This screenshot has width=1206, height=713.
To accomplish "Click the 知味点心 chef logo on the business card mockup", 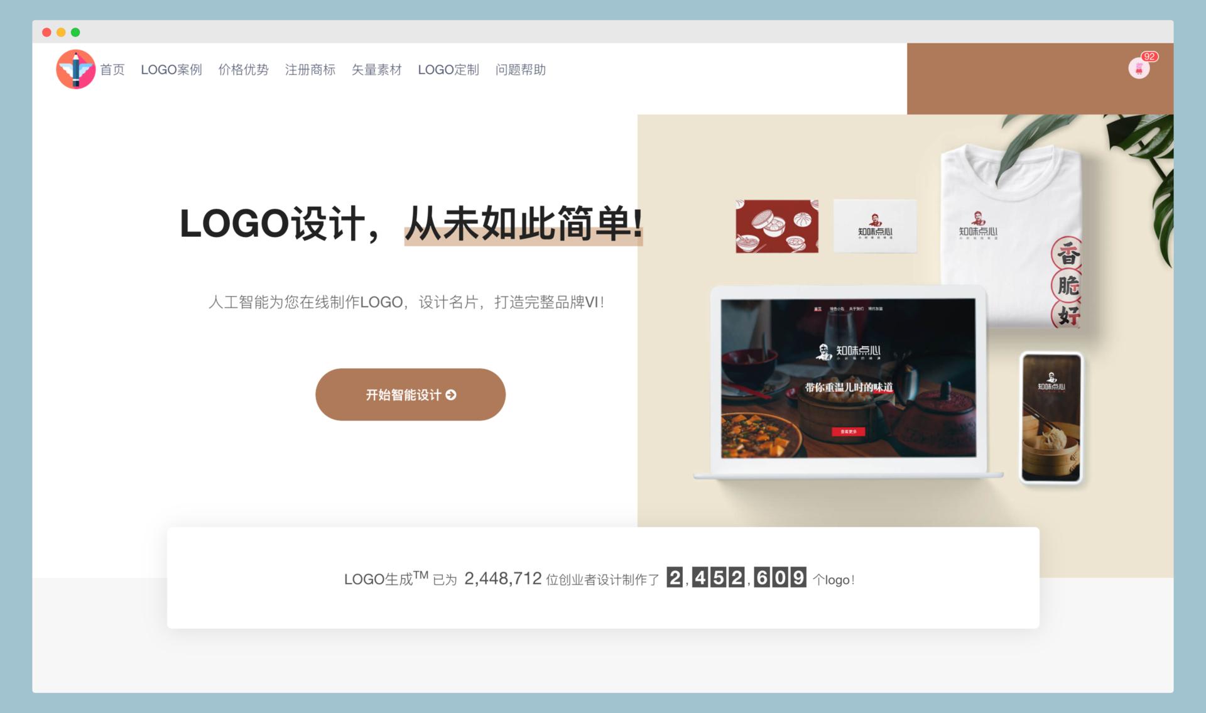I will coord(875,226).
